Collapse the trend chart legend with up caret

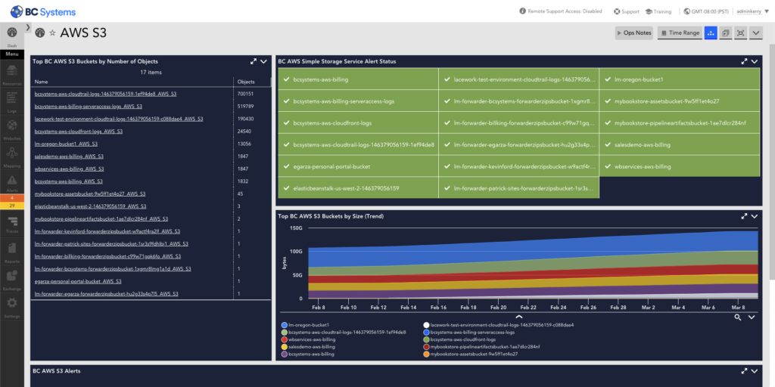(519, 317)
